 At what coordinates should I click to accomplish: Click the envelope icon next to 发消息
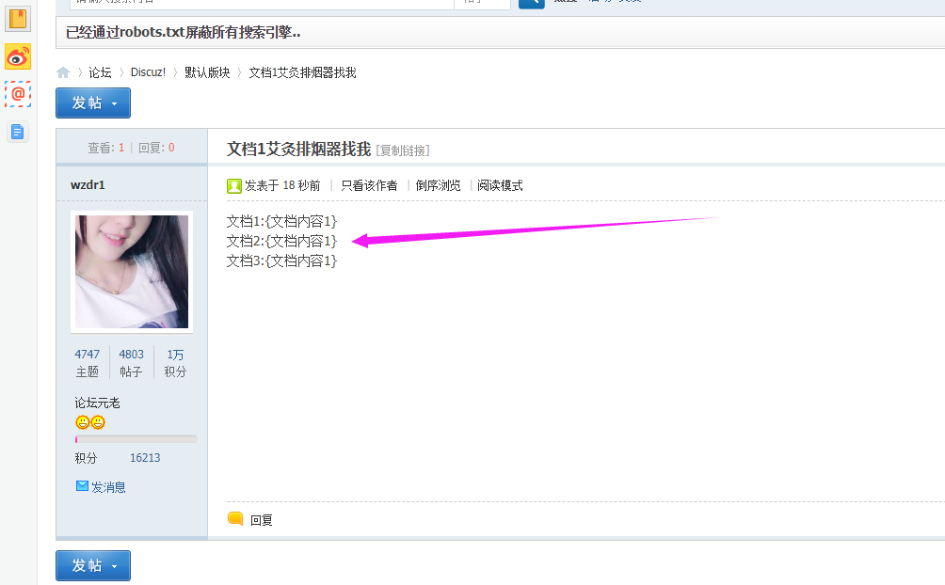click(x=81, y=486)
